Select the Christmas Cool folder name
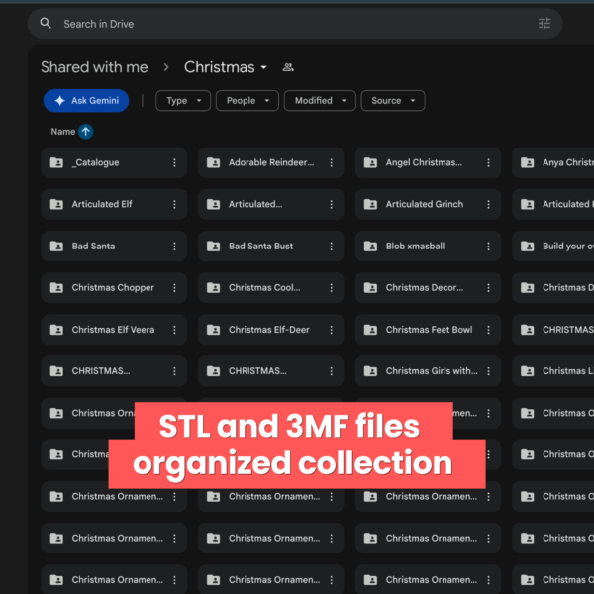 (264, 288)
